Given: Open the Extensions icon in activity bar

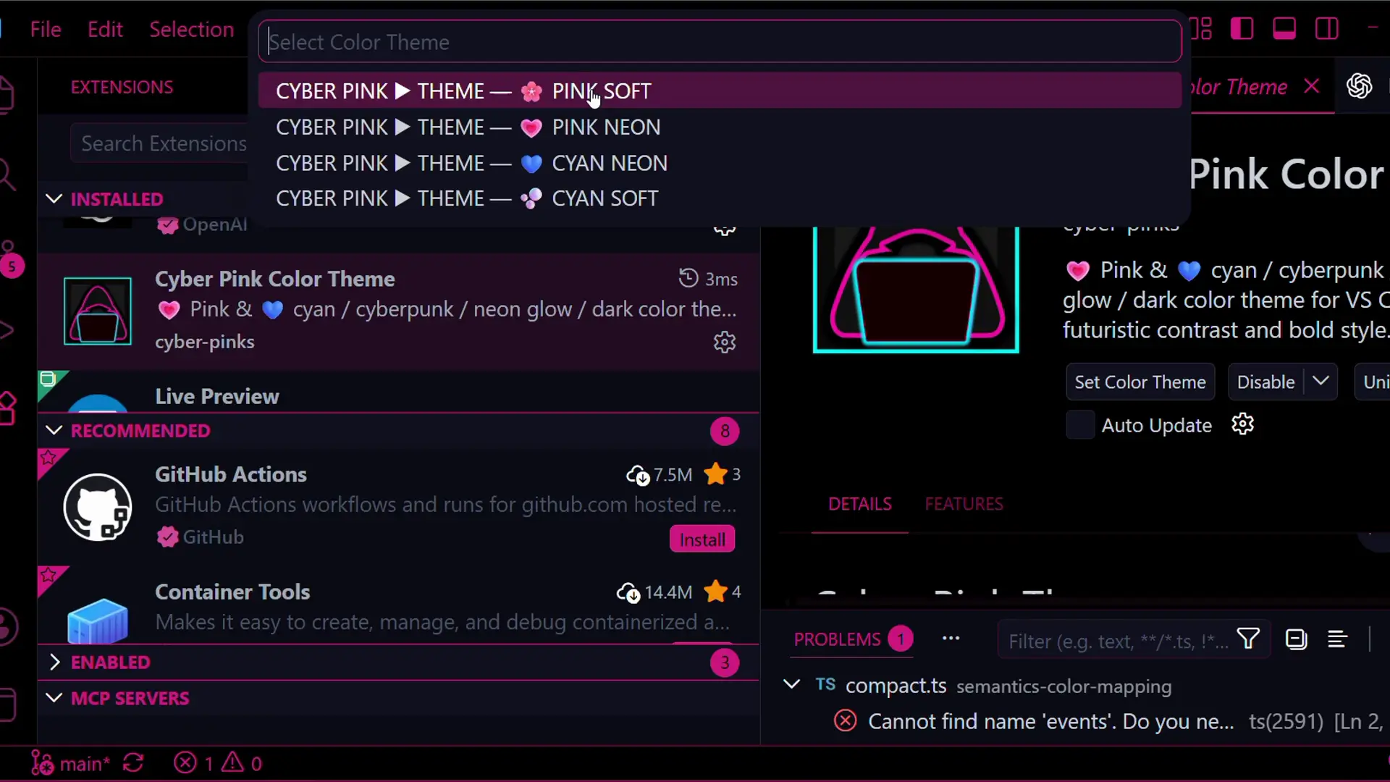Looking at the screenshot, I should click(x=7, y=409).
